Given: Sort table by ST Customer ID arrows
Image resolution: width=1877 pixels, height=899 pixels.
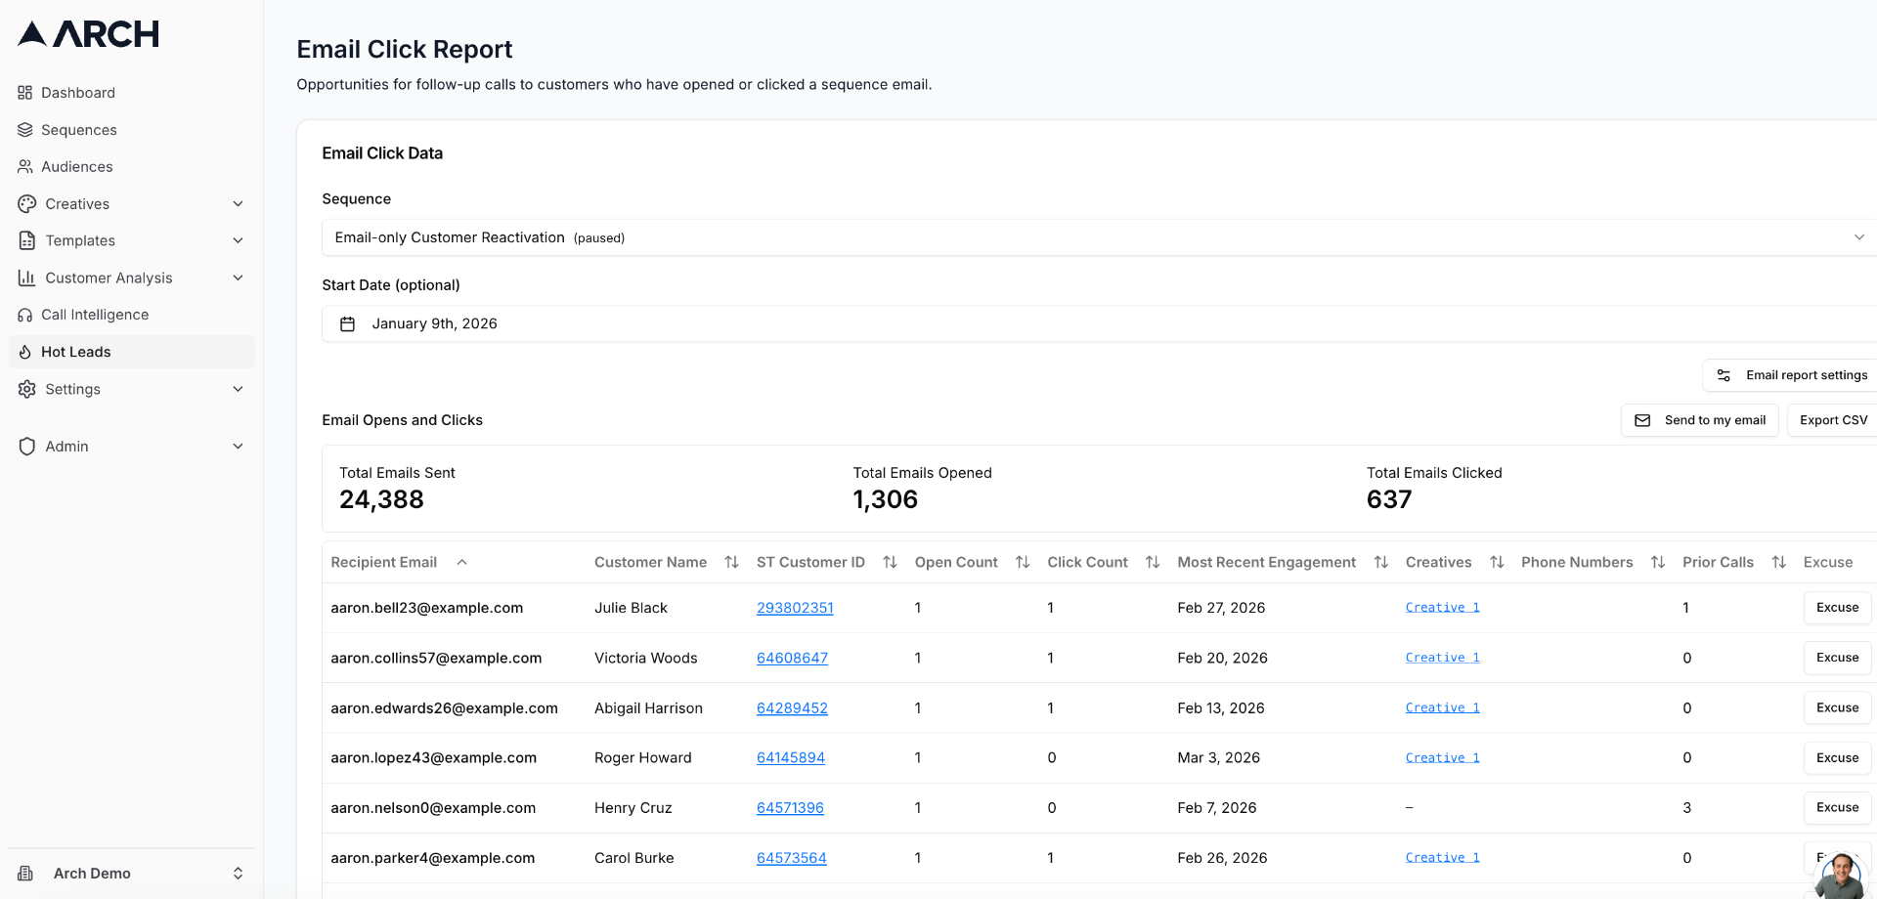Looking at the screenshot, I should 890,562.
